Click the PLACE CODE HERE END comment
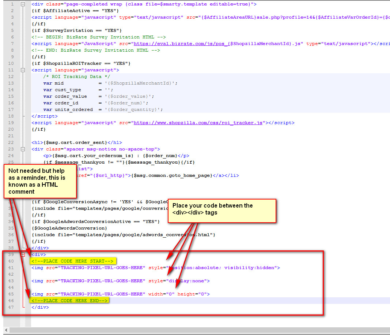The width and height of the screenshot is (390, 335). point(69,301)
